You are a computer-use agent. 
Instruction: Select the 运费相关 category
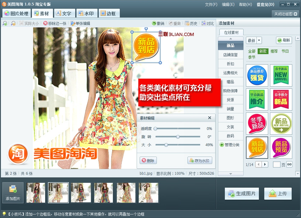(x=231, y=73)
